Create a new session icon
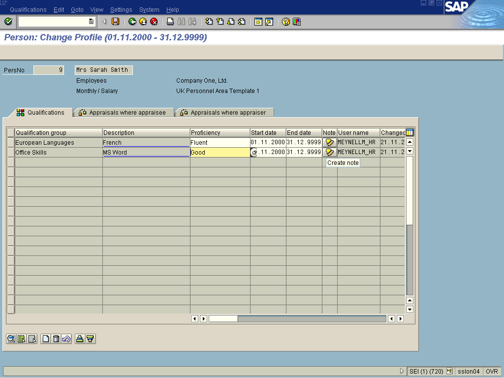504x378 pixels. point(258,22)
